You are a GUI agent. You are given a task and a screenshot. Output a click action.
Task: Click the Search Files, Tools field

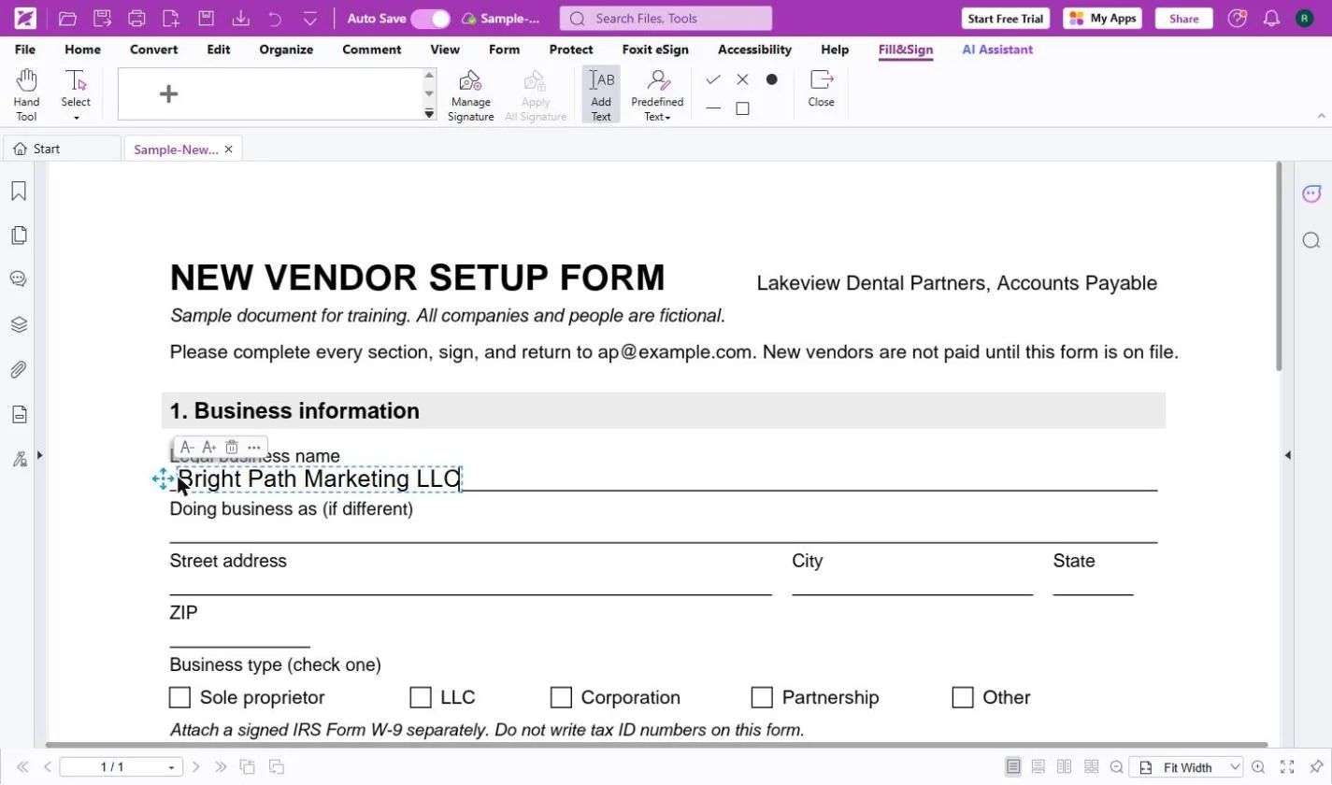click(x=666, y=18)
